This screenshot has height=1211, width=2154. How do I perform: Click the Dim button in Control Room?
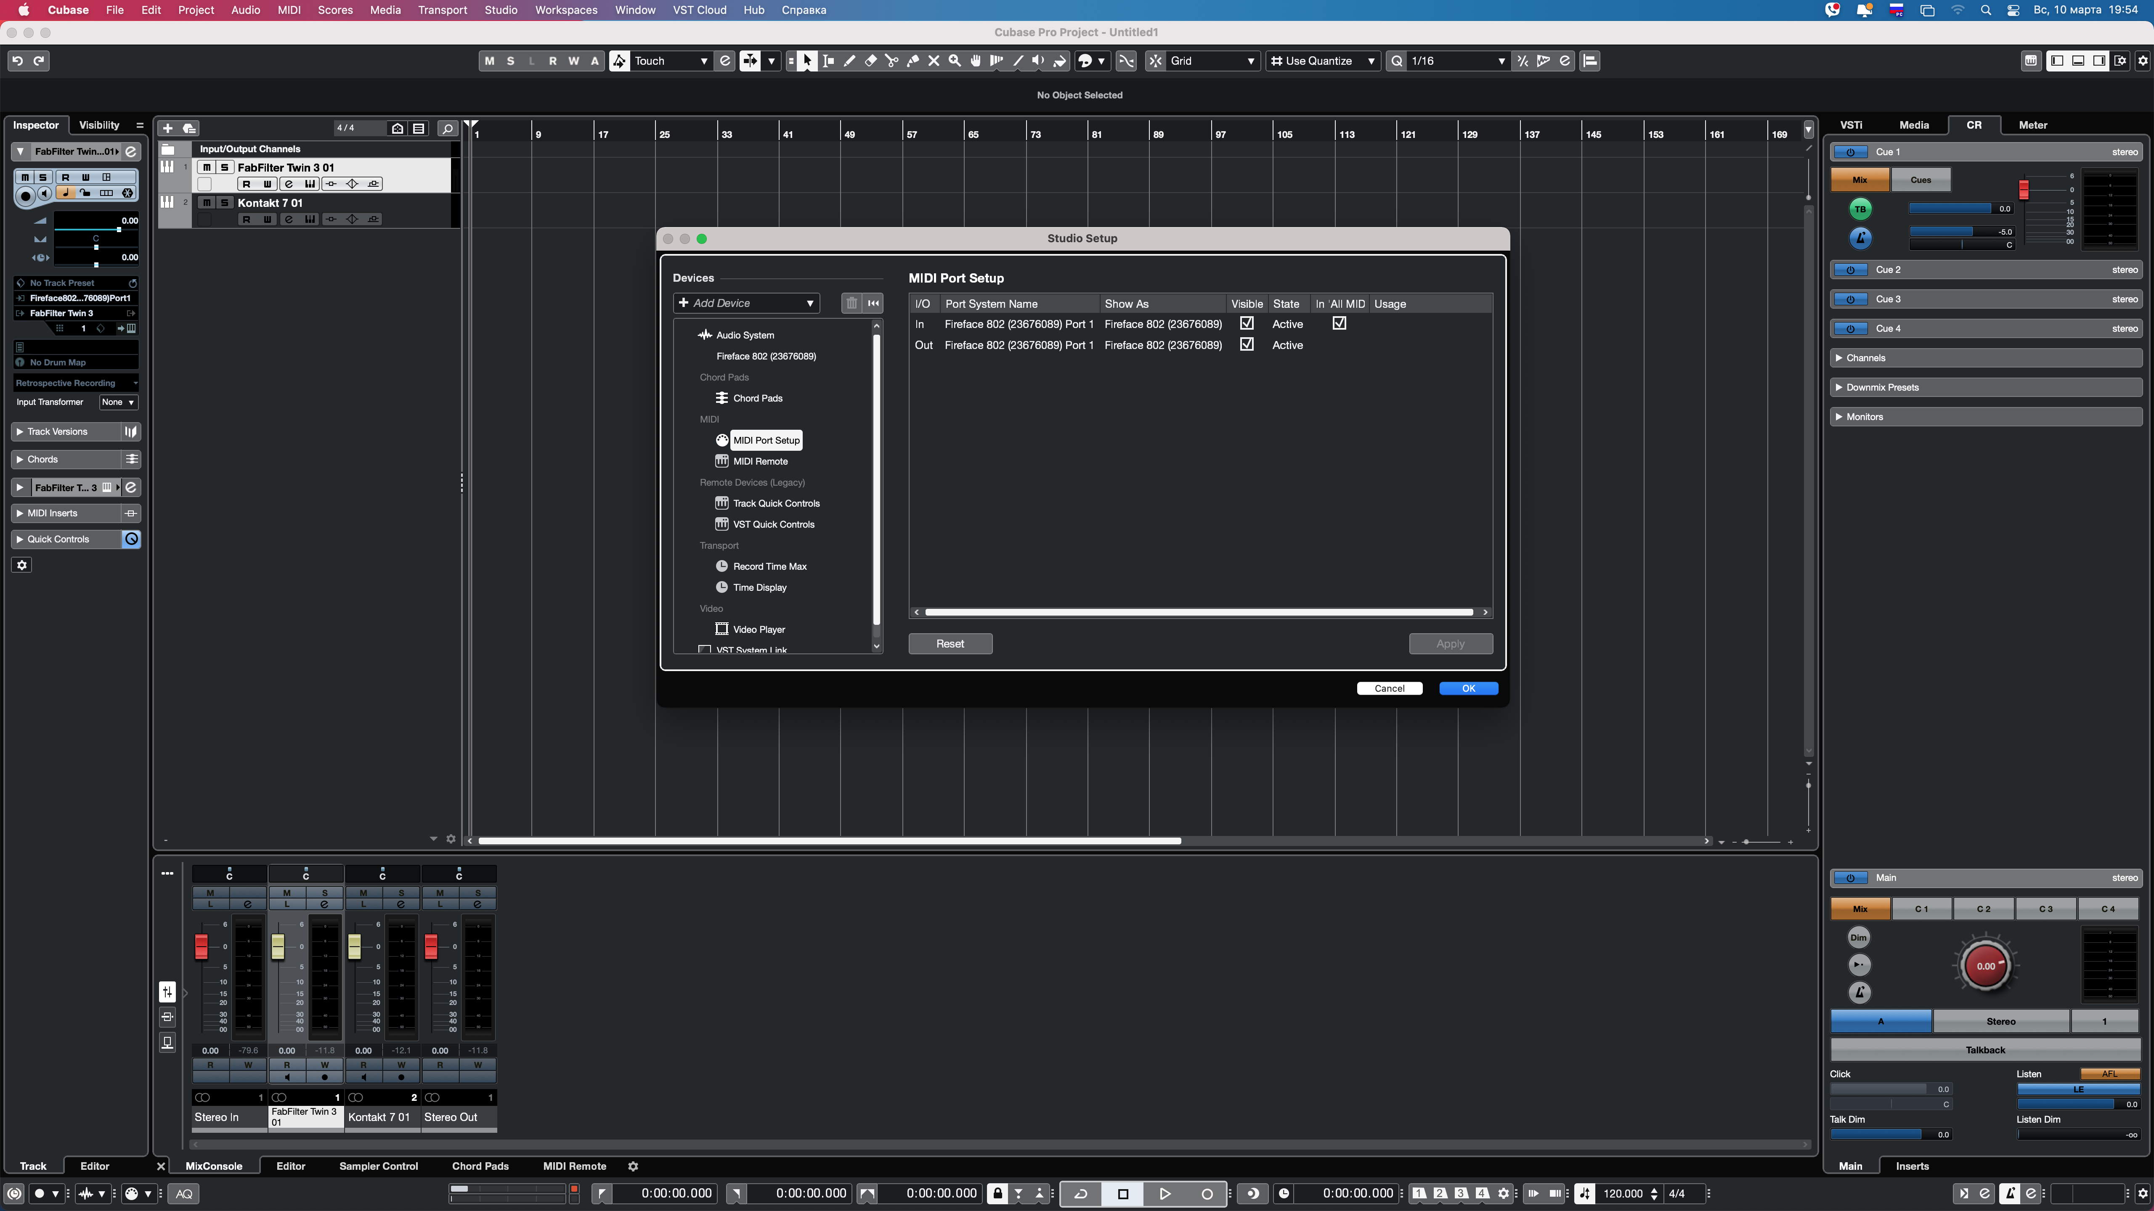(1858, 938)
